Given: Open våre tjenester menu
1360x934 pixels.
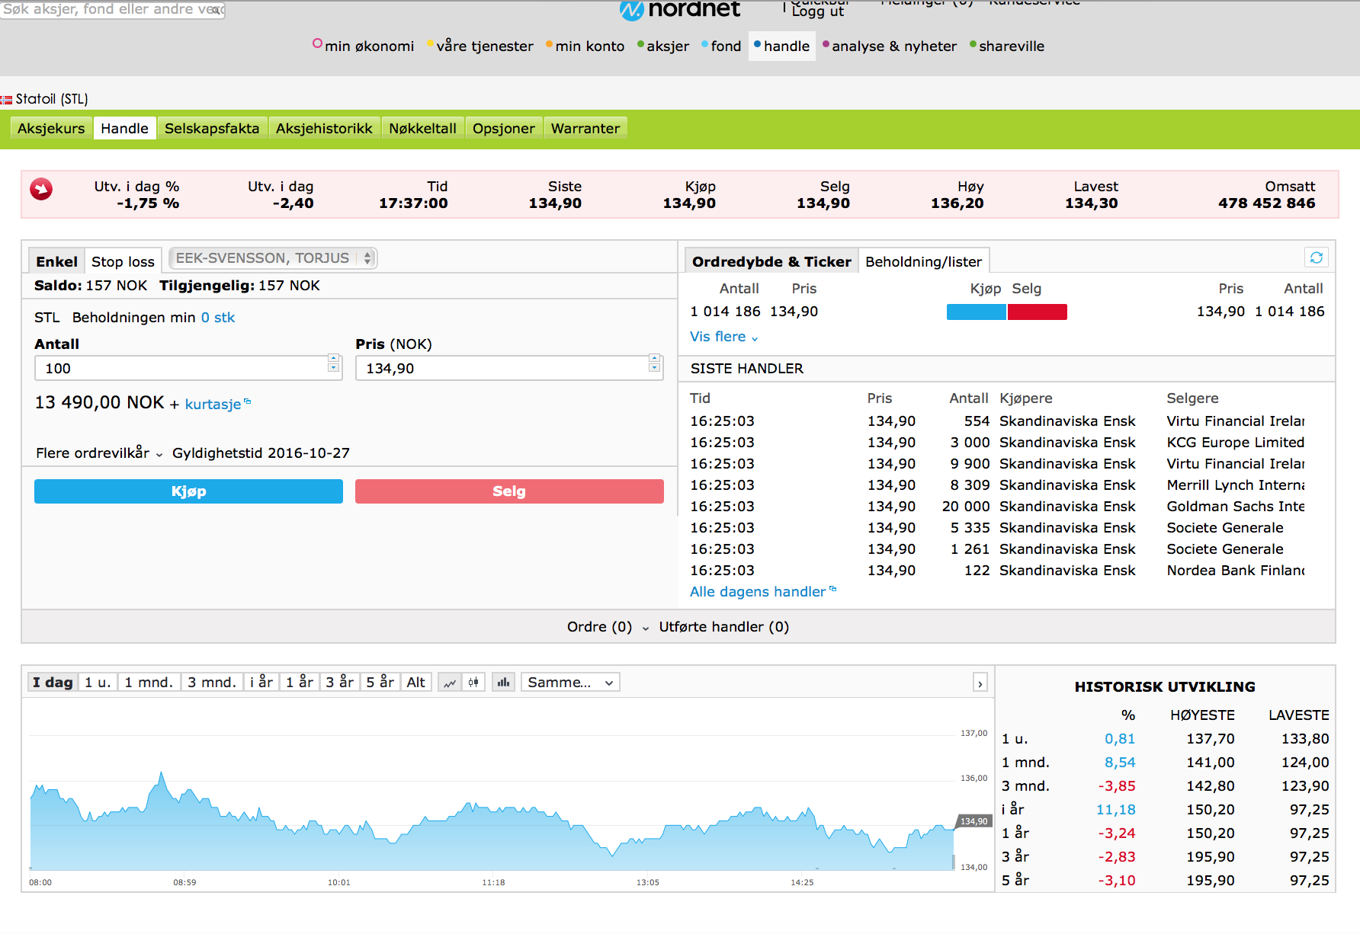Looking at the screenshot, I should click(480, 46).
